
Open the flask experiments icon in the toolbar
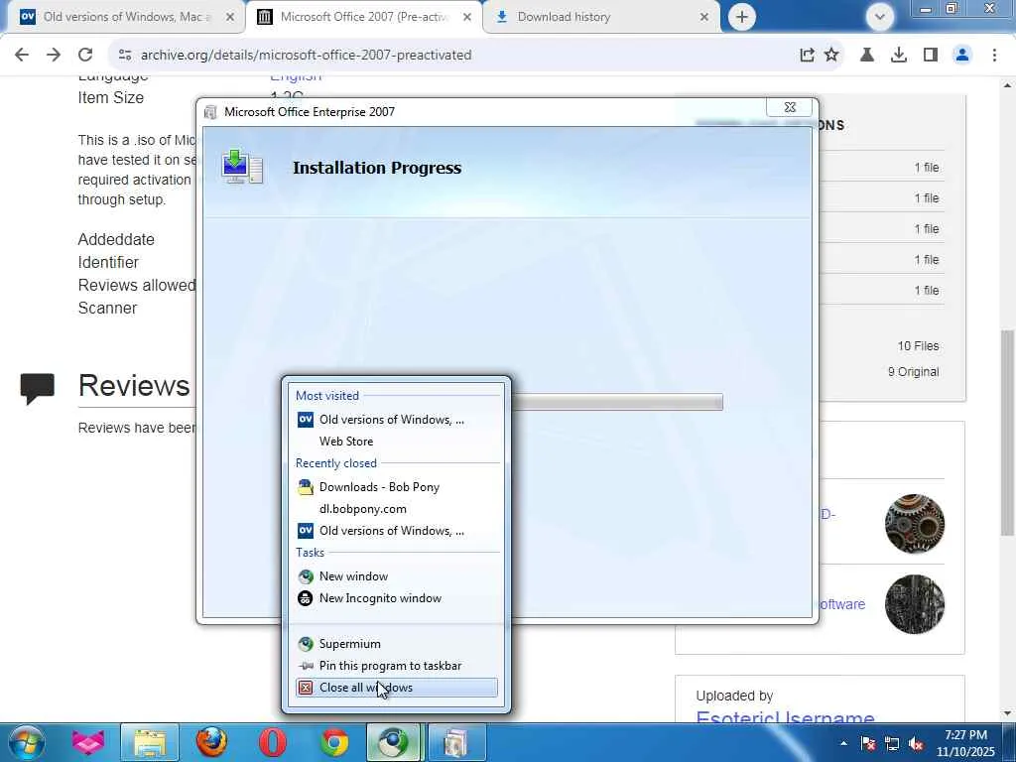867,56
